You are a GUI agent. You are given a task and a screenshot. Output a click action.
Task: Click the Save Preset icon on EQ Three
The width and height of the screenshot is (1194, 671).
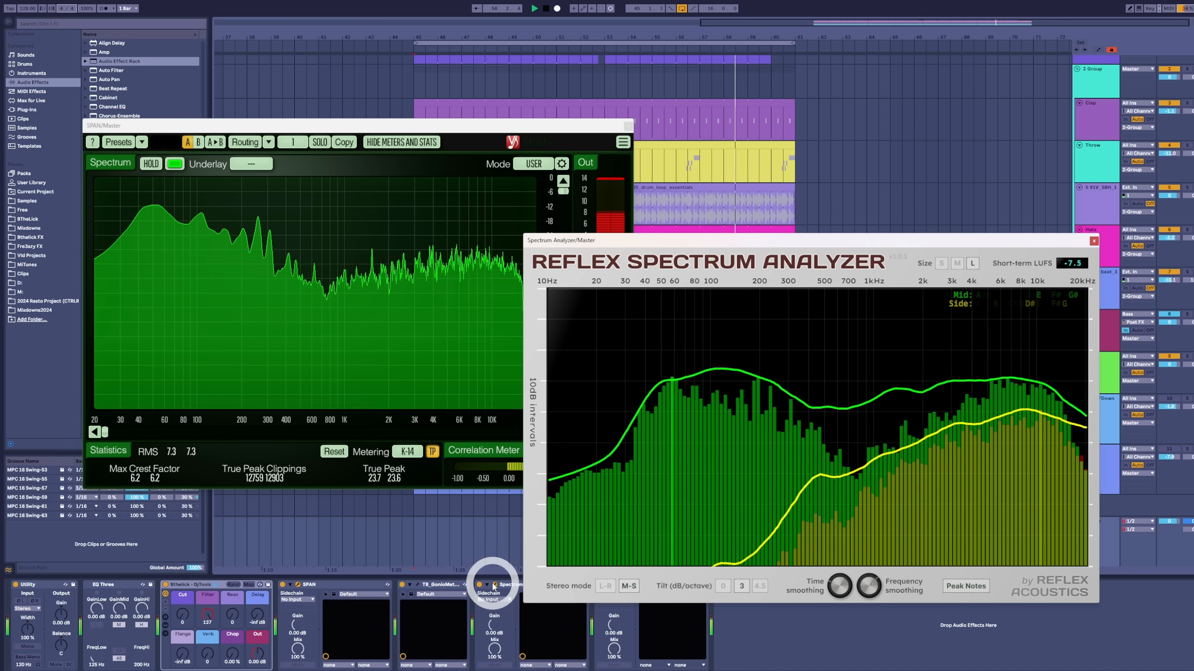pos(150,584)
